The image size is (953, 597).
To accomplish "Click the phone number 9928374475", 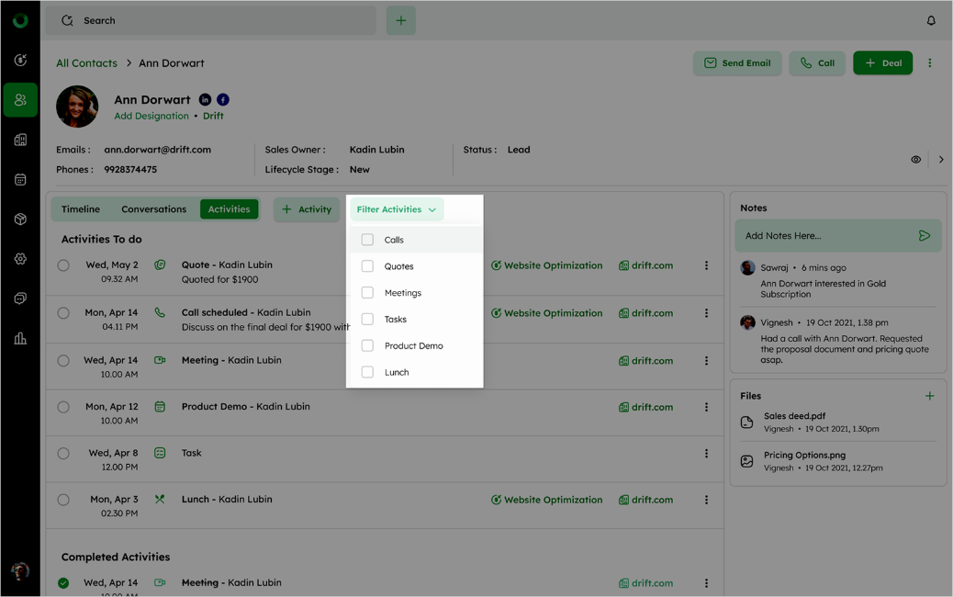I will click(130, 170).
